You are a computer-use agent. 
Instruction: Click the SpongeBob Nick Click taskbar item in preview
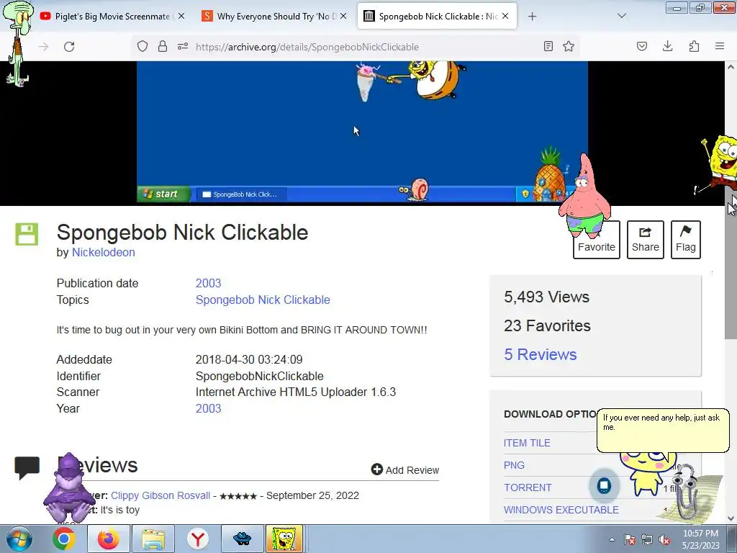240,194
